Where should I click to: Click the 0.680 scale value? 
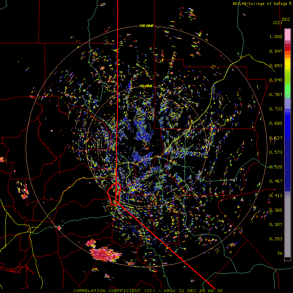pos(276,123)
